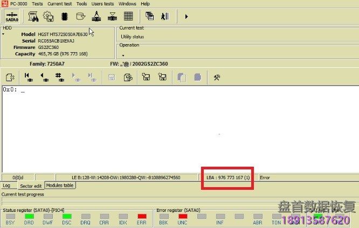This screenshot has height=228, width=359.
Task: Open the utility search icon with binoculars
Action: (33, 17)
